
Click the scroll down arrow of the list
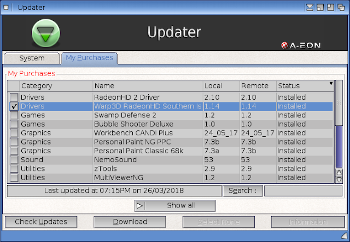pos(339,180)
